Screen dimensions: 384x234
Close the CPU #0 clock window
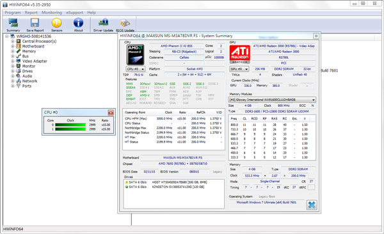tap(111, 113)
